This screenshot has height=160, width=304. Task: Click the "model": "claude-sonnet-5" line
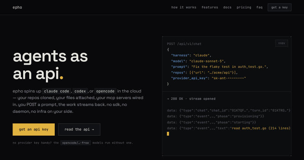198,61
